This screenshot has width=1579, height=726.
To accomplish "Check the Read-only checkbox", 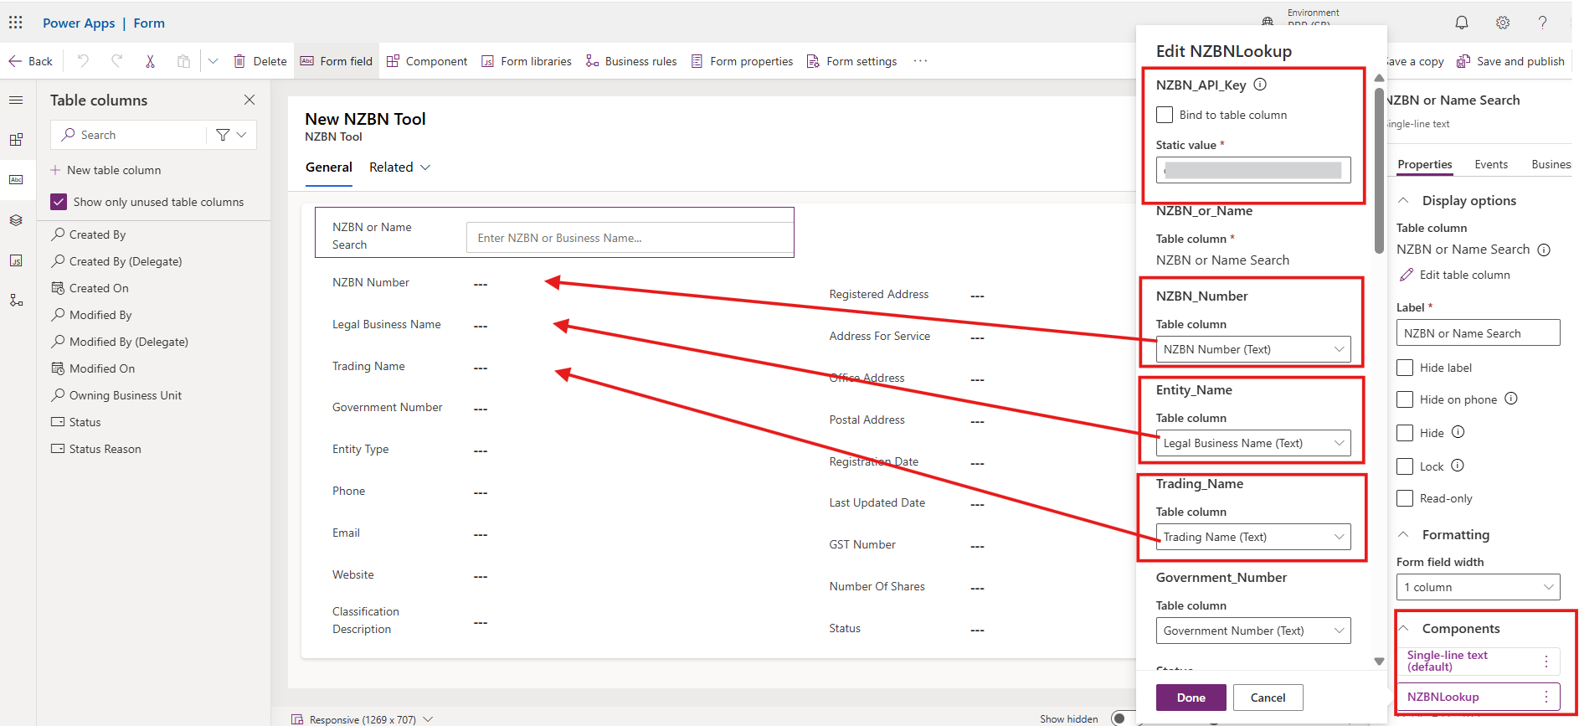I will 1405,498.
